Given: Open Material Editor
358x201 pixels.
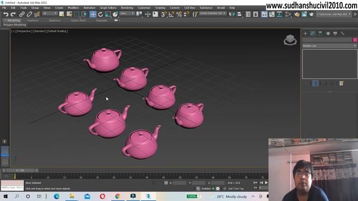Looking at the screenshot, I should [x=288, y=15].
